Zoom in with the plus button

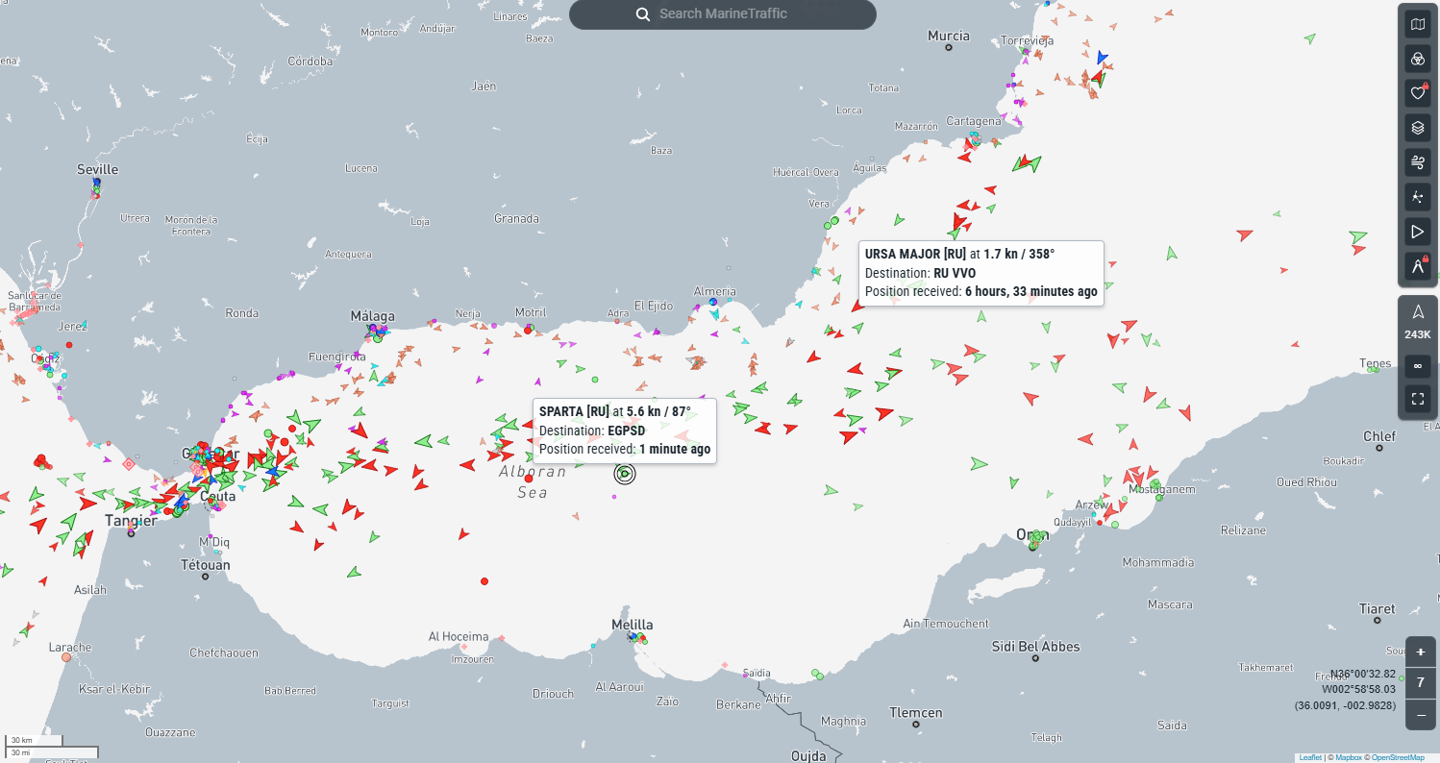[1421, 652]
